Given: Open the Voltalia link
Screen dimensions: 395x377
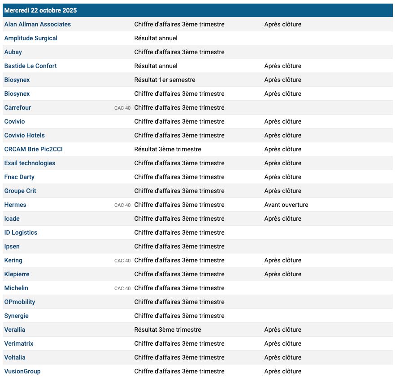Looking at the screenshot, I should [15, 357].
